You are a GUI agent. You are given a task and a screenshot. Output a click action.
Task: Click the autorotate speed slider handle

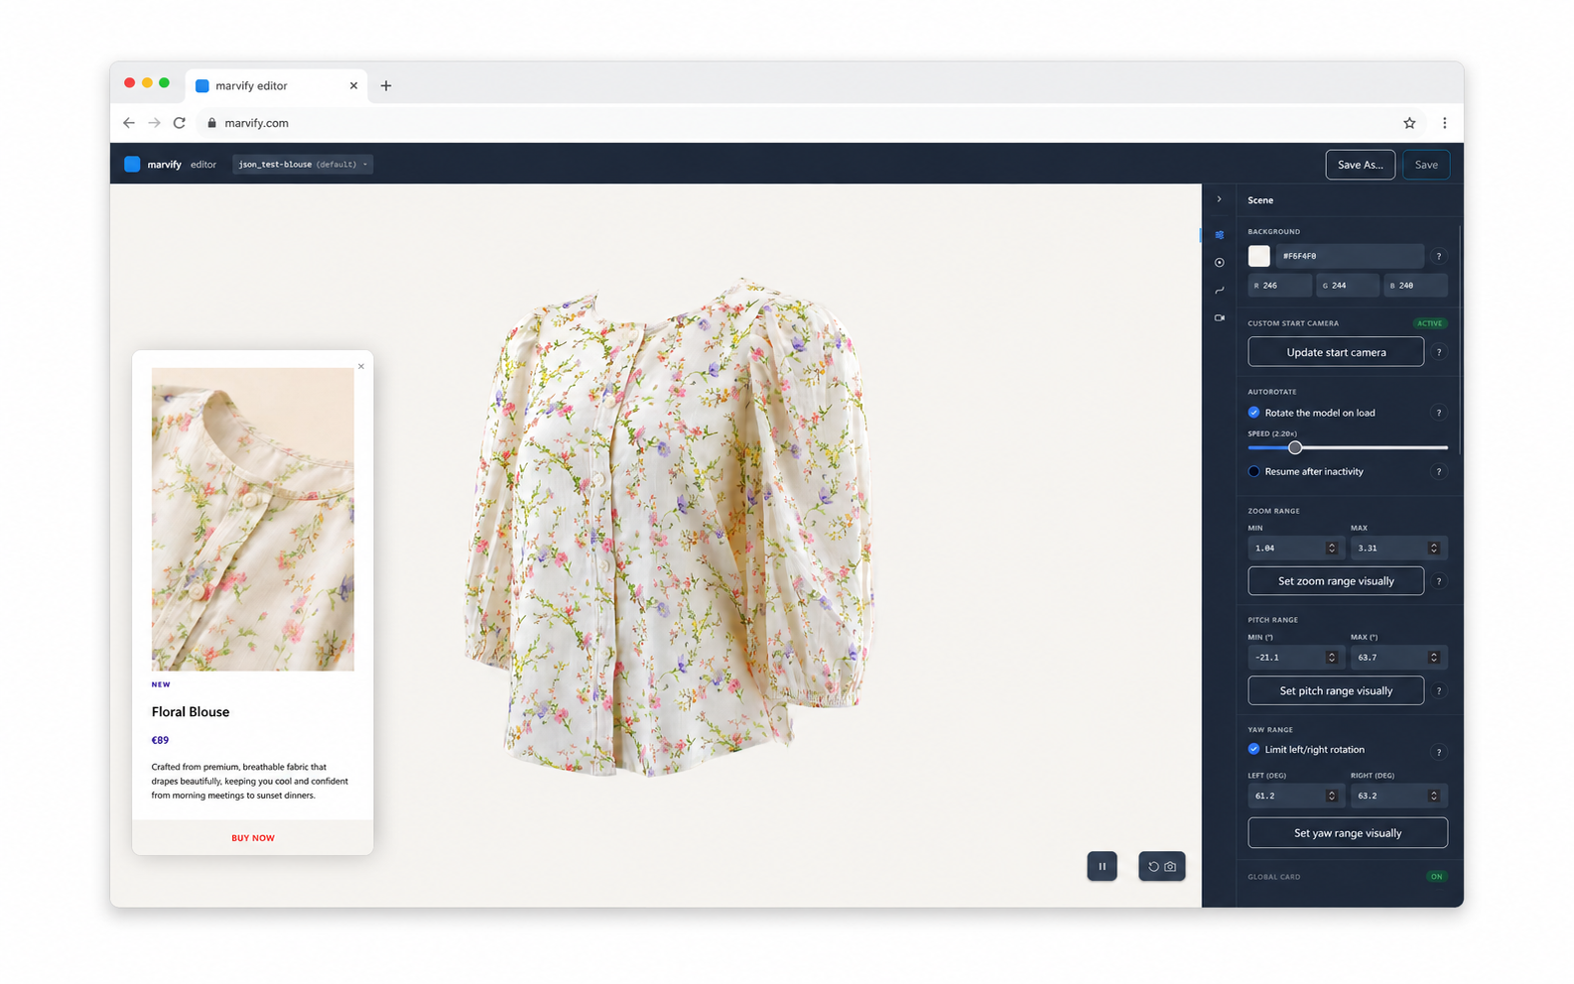(1295, 447)
